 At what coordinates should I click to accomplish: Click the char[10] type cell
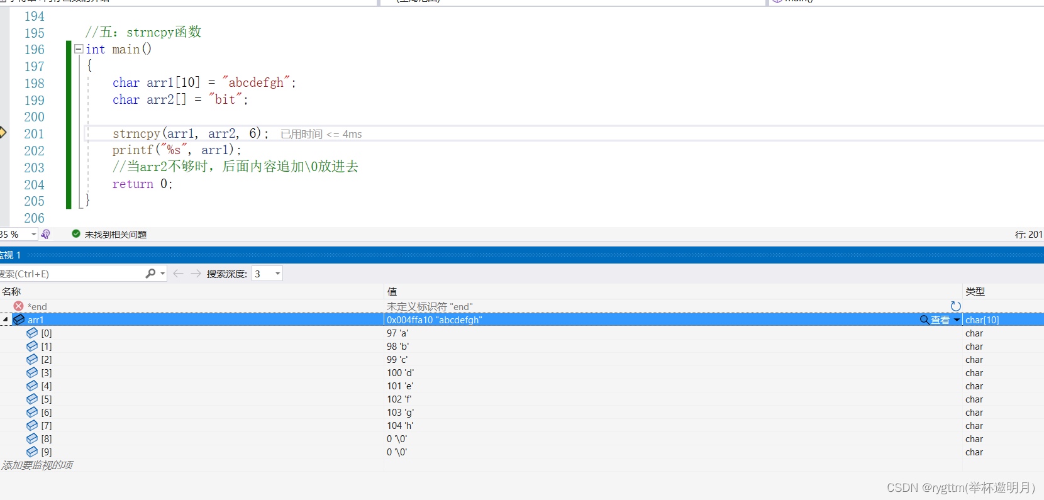(982, 320)
